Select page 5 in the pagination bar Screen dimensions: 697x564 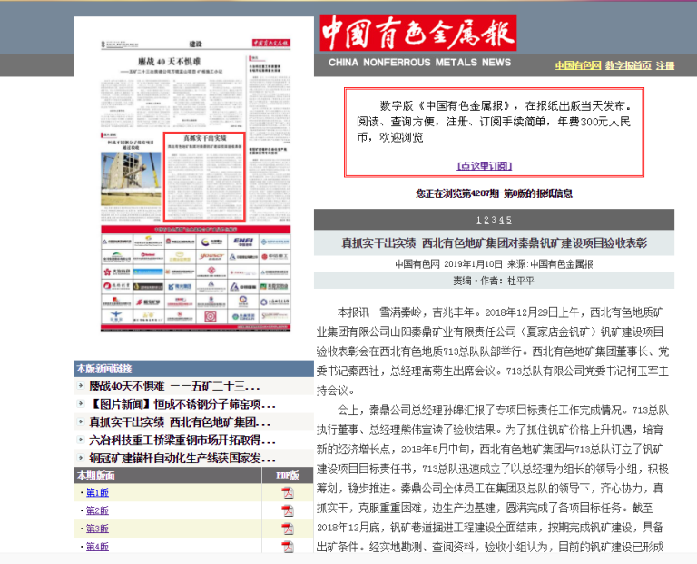[508, 220]
